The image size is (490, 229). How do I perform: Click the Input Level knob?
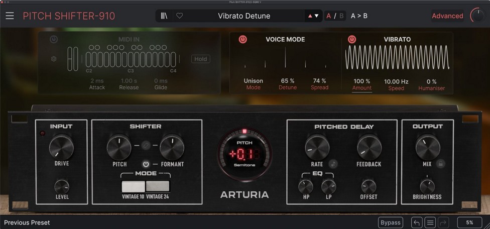tap(62, 187)
